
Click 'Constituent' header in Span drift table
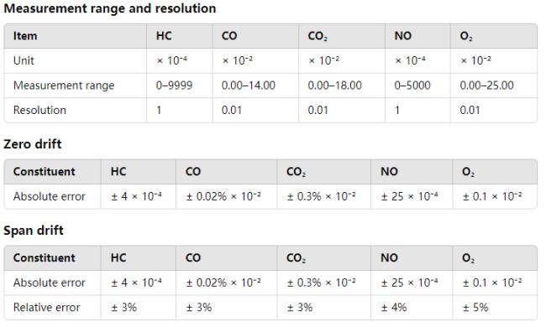point(45,258)
